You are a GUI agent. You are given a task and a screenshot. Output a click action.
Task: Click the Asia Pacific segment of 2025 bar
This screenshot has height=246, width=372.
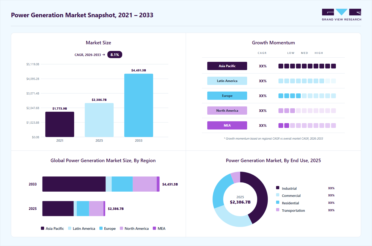coord(58,209)
